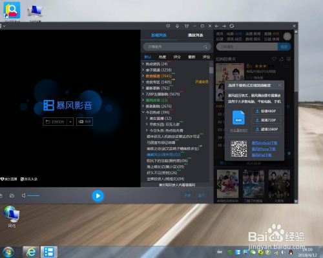Click the browser panel search input field
This screenshot has height=258, width=323.
(247, 46)
